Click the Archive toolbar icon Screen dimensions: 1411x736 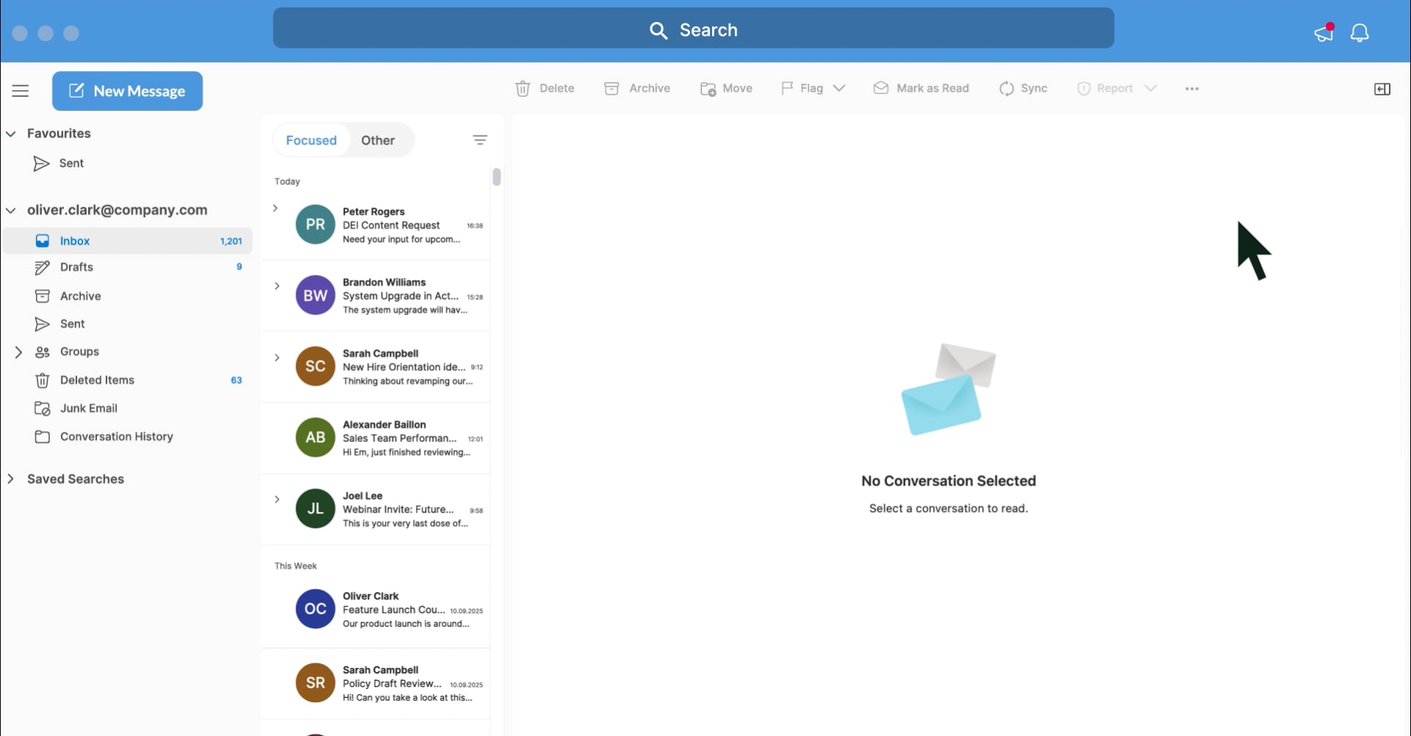tap(611, 89)
